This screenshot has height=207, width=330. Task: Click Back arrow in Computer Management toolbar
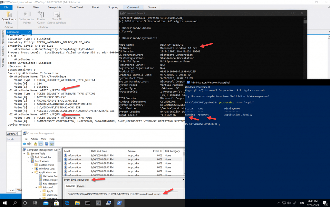click(x=24, y=144)
